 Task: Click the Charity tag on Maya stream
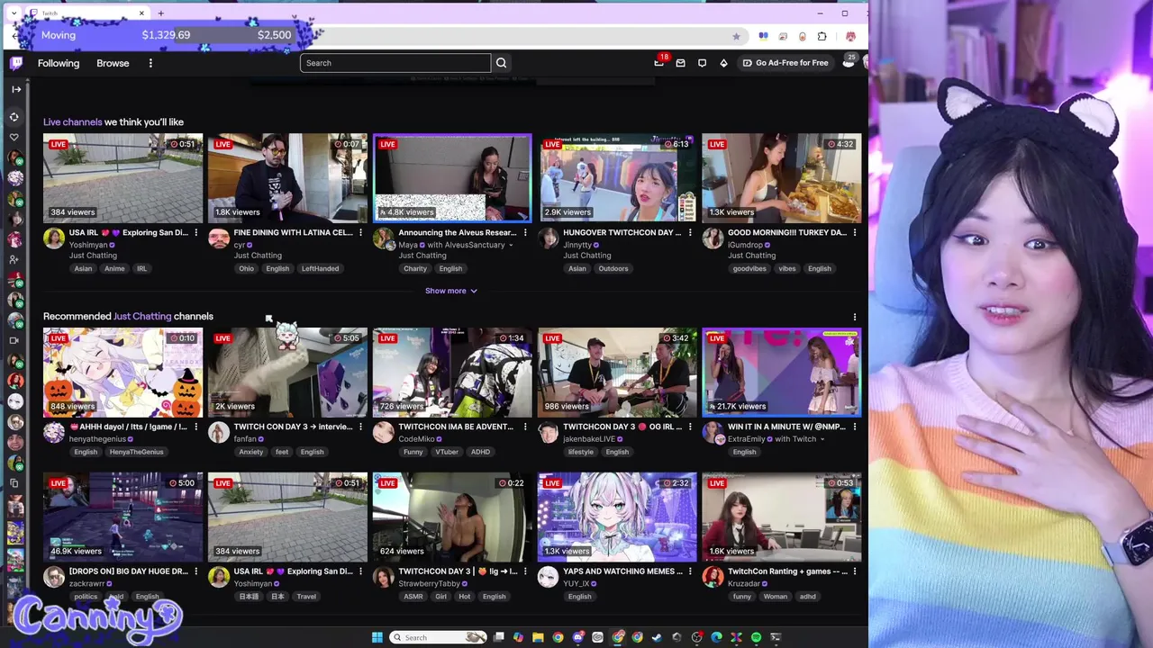(x=415, y=268)
